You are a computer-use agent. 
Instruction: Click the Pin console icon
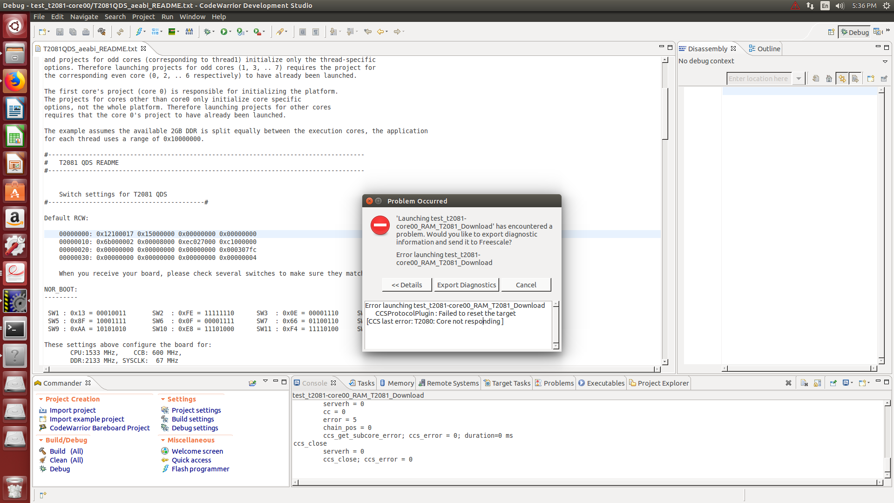point(833,383)
